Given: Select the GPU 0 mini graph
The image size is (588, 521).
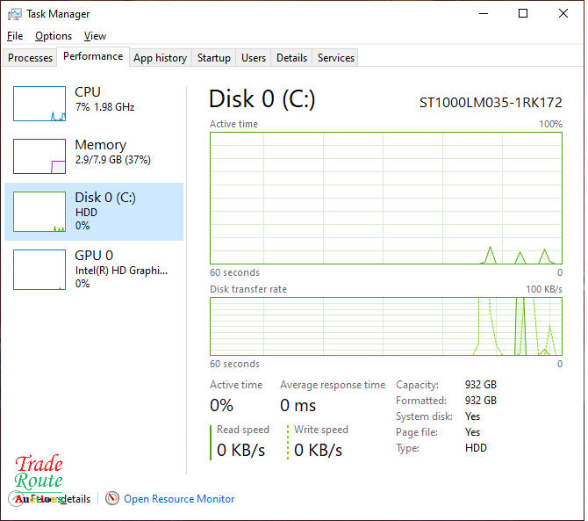Looking at the screenshot, I should pyautogui.click(x=39, y=269).
